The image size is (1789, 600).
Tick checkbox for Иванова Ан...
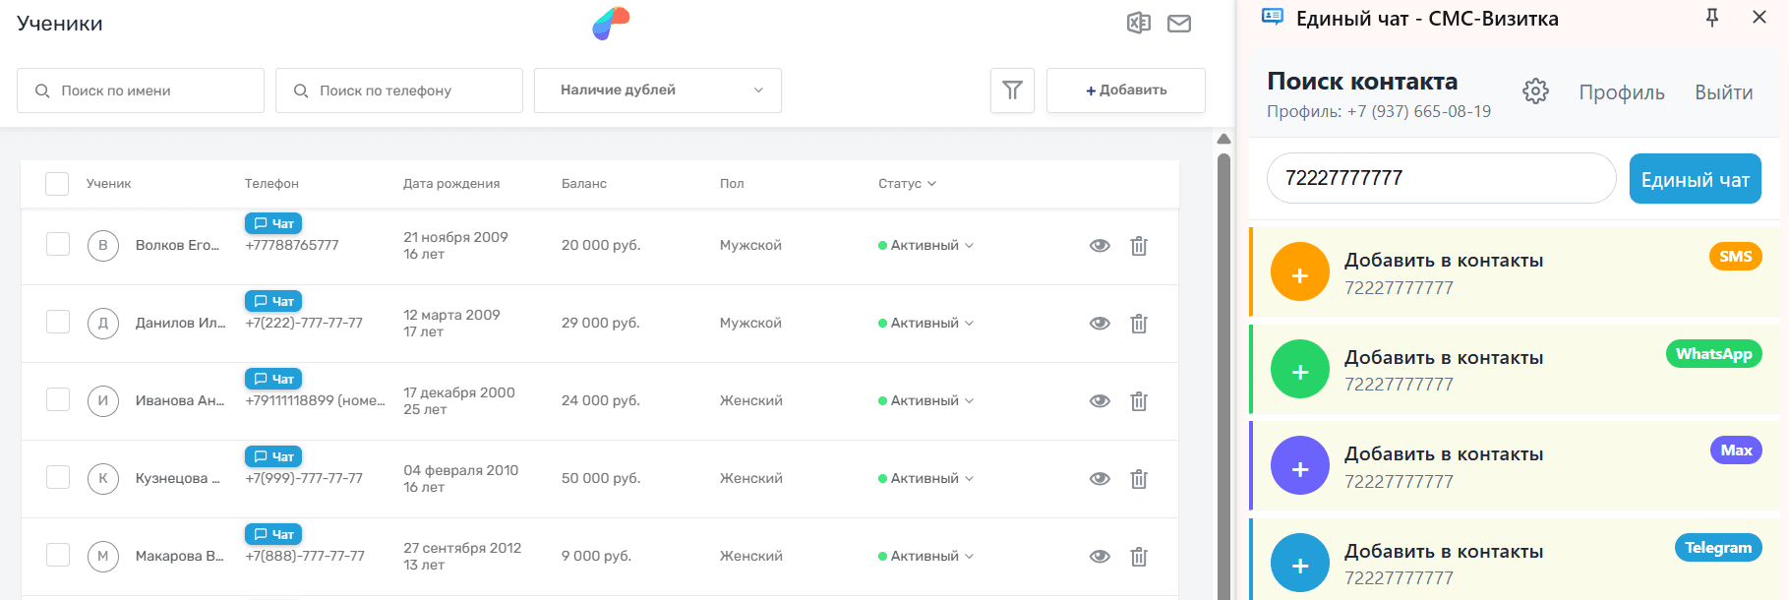click(x=58, y=399)
